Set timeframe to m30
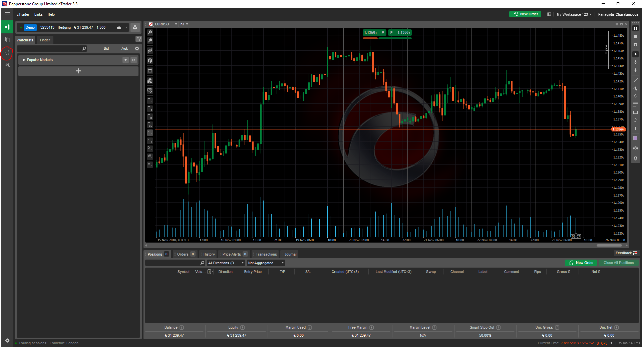 click(x=150, y=124)
